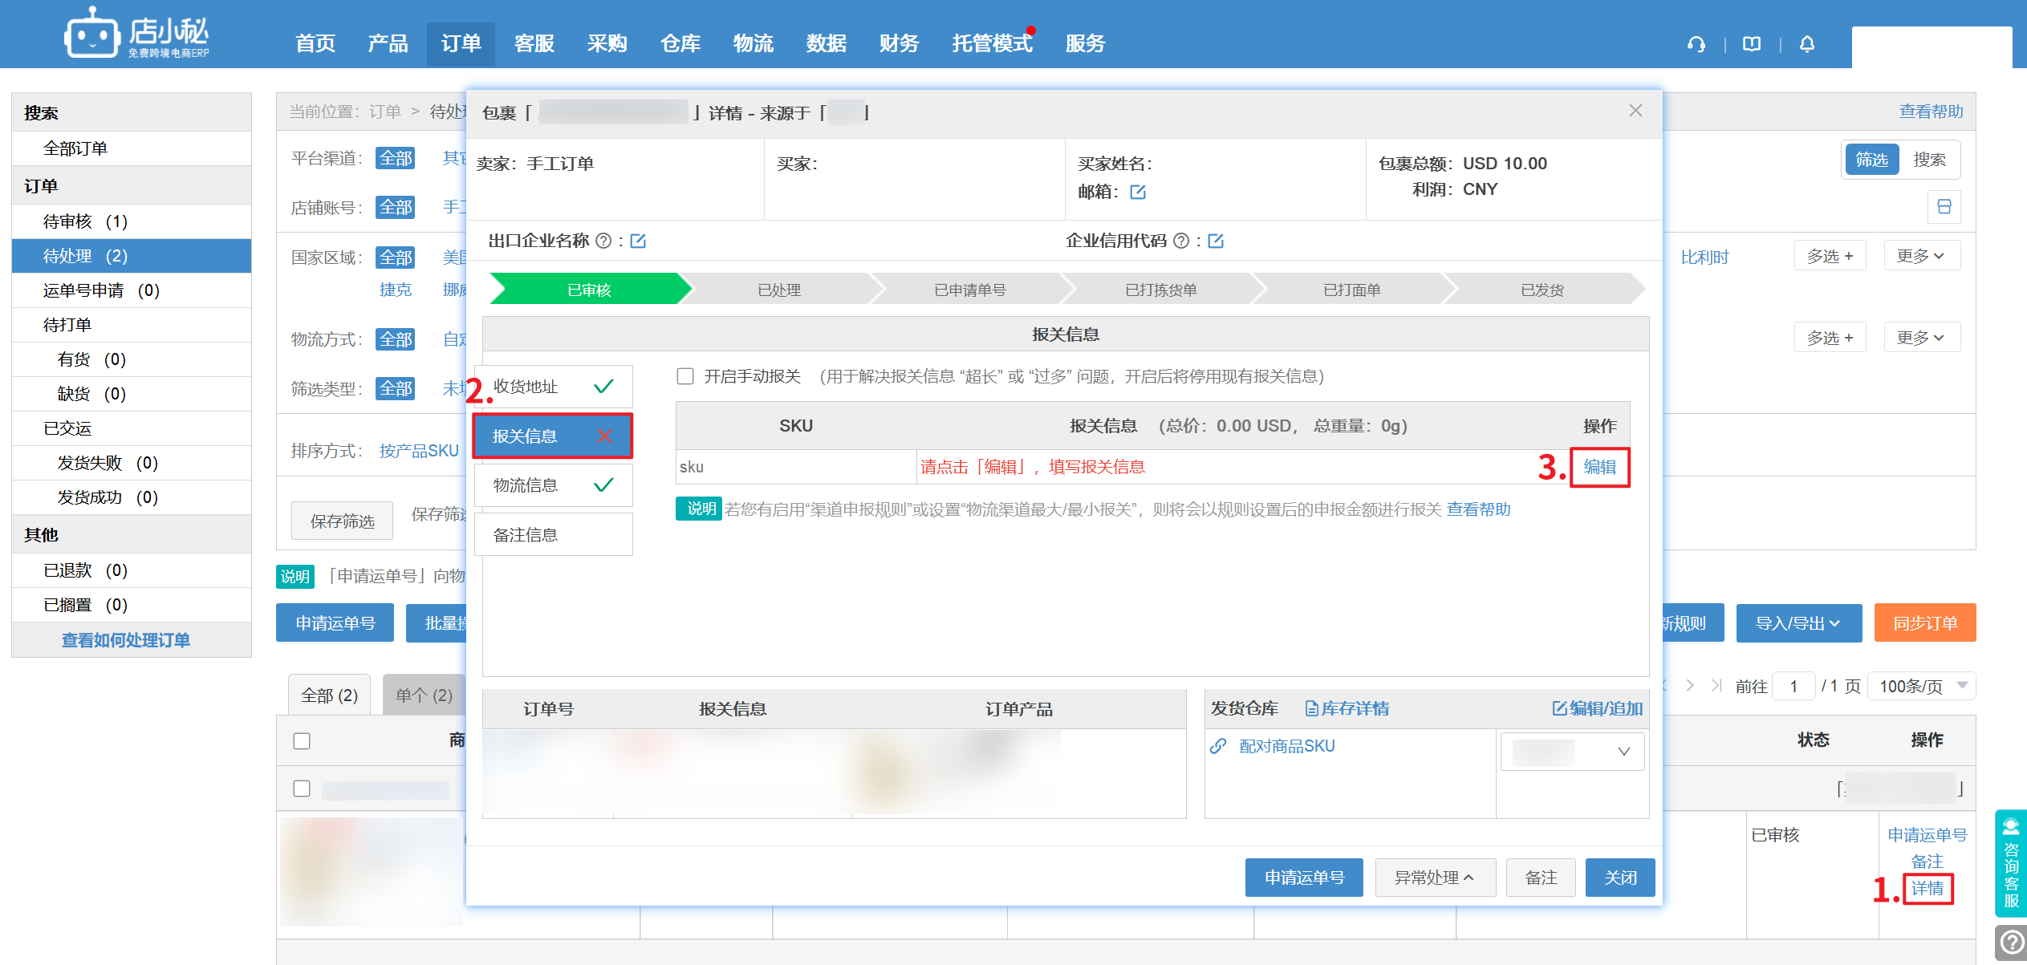
Task: Click the notification bell icon
Action: [1807, 44]
